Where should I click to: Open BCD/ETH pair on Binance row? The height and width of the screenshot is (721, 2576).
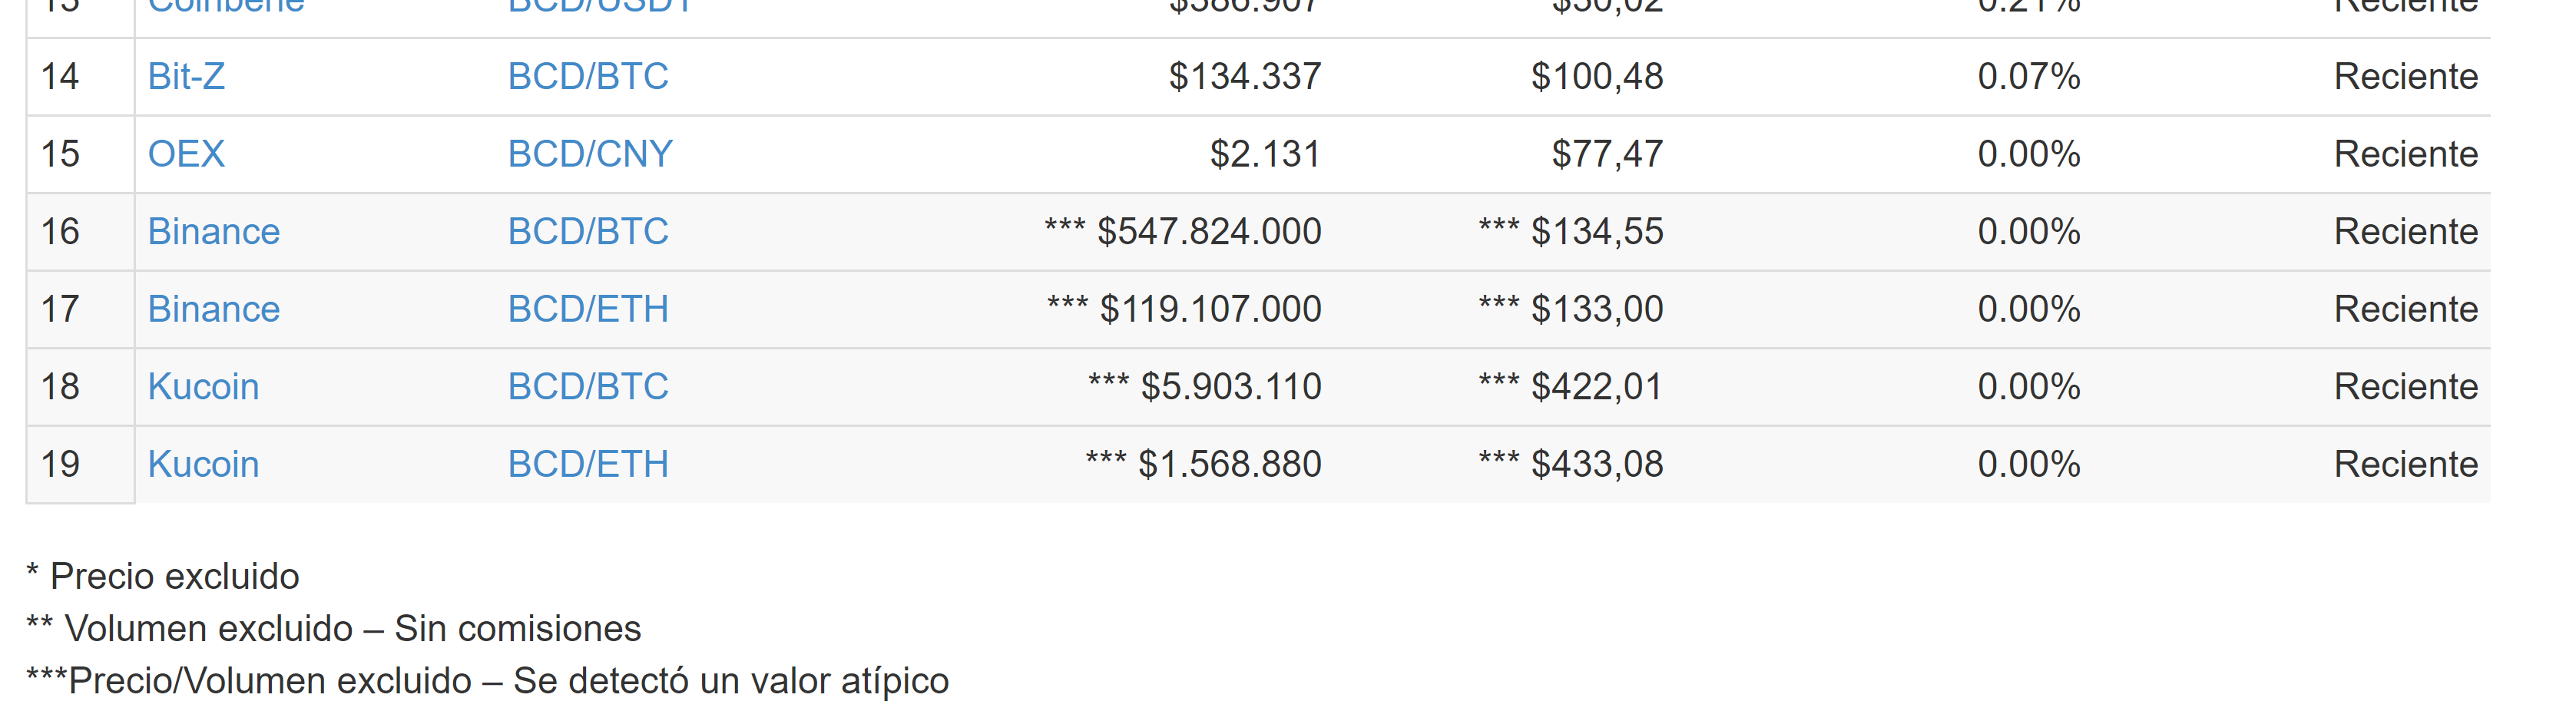(x=587, y=309)
